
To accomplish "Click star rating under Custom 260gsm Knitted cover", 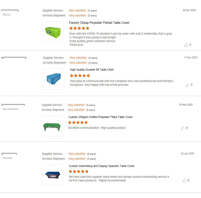I will click(x=78, y=123).
